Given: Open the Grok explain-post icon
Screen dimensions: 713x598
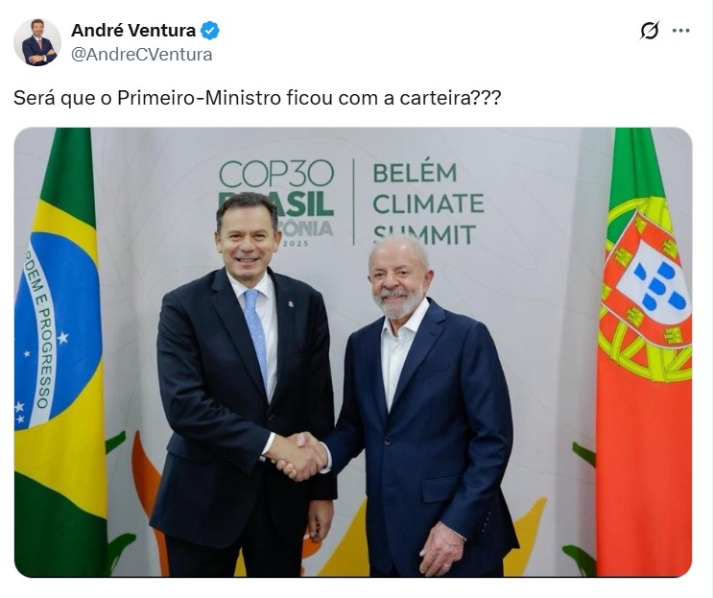Looking at the screenshot, I should click(x=649, y=31).
